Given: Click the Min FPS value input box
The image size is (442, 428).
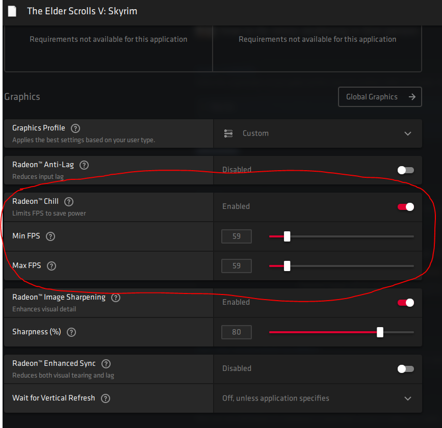Looking at the screenshot, I should (x=237, y=236).
